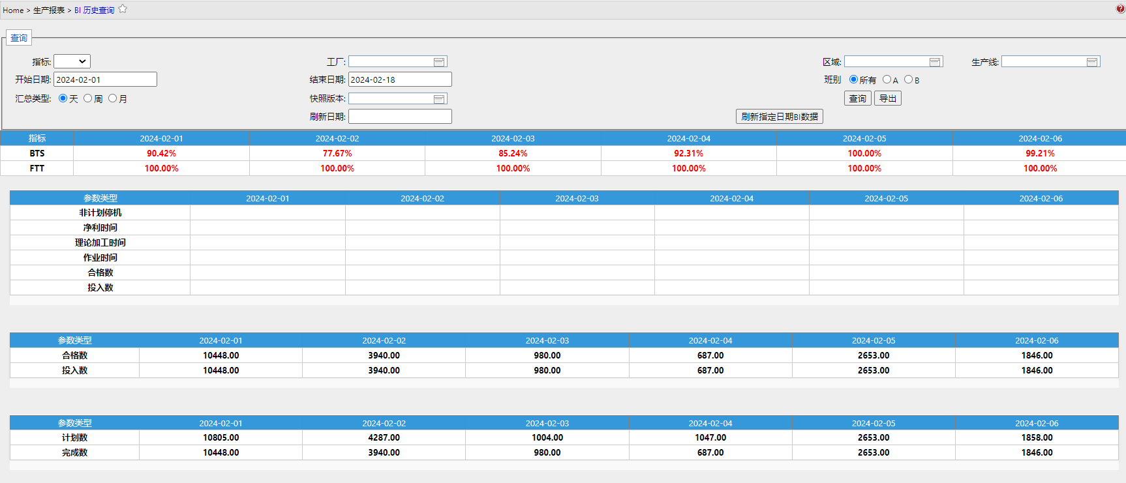This screenshot has width=1126, height=483.
Task: Add page to favorites with star icon
Action: (x=123, y=9)
